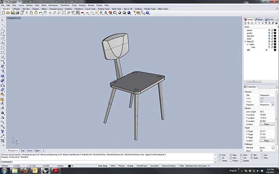279x174 pixels.
Task: Collapse the Make2D layer tree node
Action: (245, 42)
